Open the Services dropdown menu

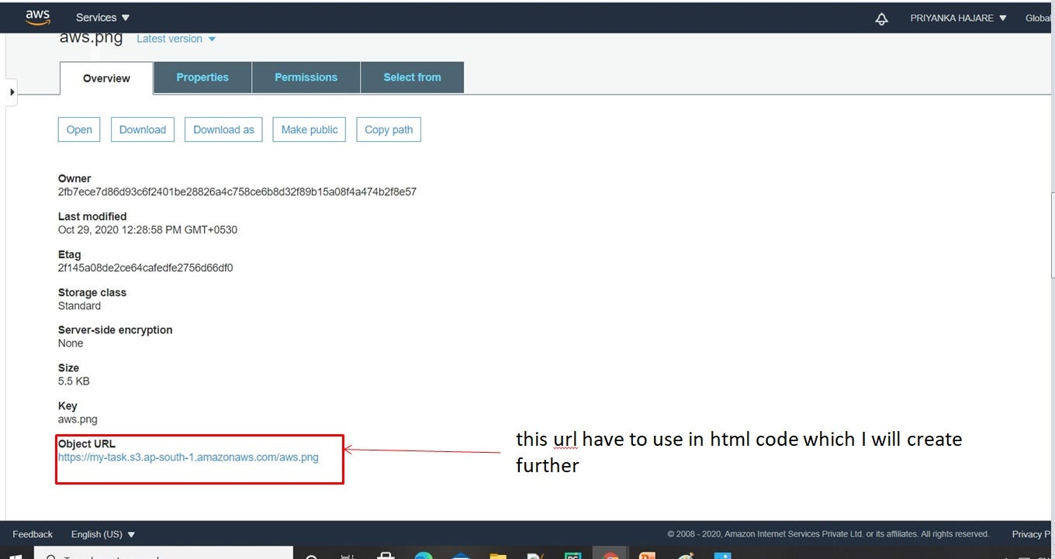click(x=102, y=17)
